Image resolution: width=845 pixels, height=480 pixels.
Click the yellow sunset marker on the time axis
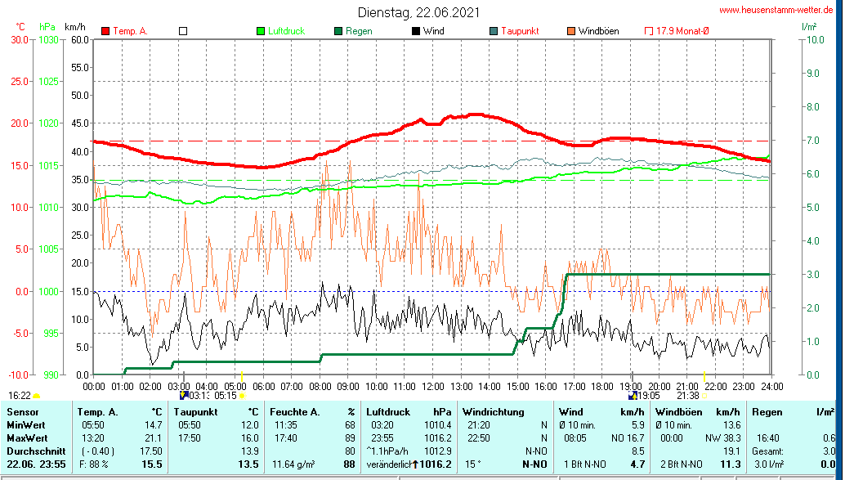point(704,375)
